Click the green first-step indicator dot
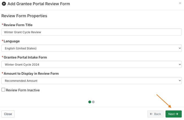184x120 pixels. coord(90,102)
